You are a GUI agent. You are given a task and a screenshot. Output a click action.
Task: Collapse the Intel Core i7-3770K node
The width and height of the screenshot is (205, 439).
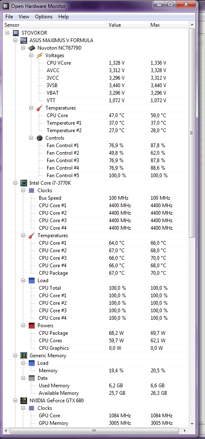15,183
